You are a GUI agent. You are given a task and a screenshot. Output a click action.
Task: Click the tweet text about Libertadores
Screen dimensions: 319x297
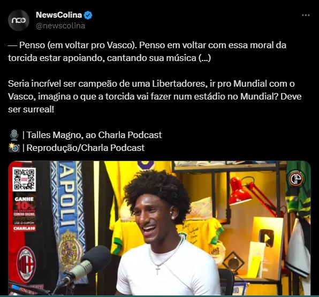pos(155,96)
